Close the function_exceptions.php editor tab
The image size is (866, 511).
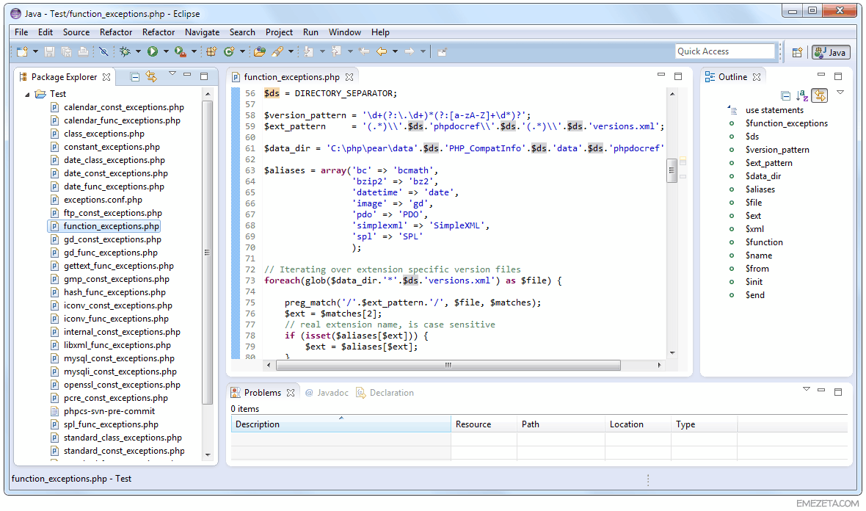tap(349, 77)
